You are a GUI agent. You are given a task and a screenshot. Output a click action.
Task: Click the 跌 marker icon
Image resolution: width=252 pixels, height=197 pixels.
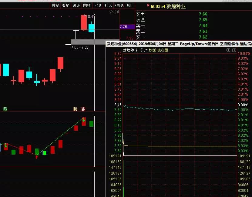click(x=5, y=109)
